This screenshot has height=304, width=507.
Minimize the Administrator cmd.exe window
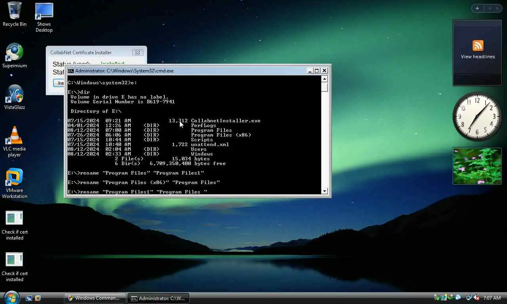[310, 70]
